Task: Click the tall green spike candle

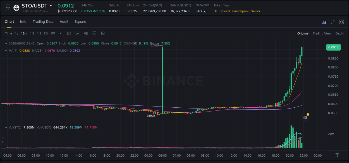Action: (162, 80)
